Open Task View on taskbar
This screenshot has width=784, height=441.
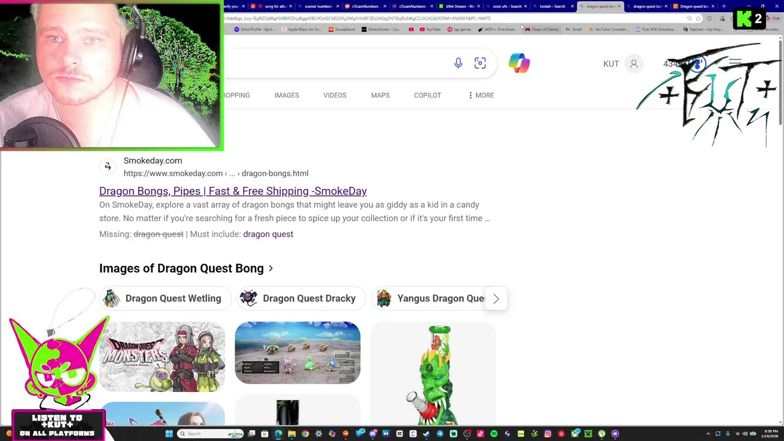[x=252, y=434]
